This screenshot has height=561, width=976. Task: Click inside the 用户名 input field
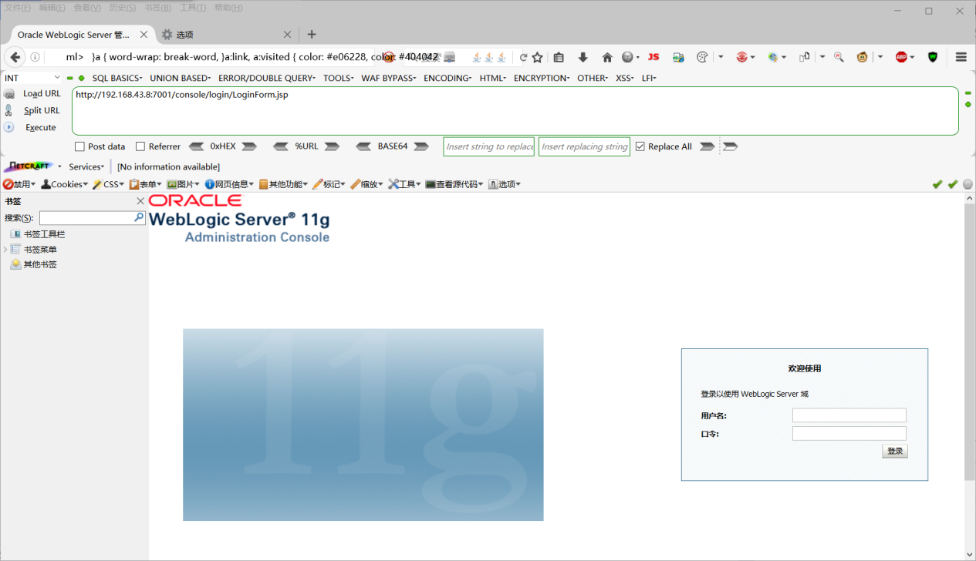click(x=849, y=415)
